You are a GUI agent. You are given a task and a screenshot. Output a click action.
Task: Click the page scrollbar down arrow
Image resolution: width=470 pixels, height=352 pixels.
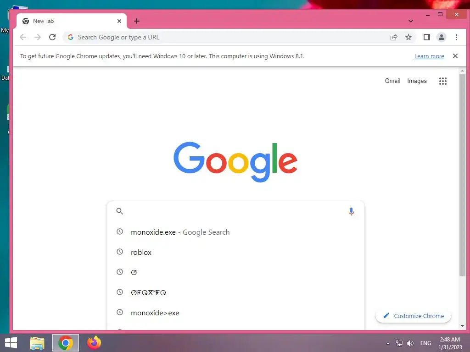[x=462, y=326]
